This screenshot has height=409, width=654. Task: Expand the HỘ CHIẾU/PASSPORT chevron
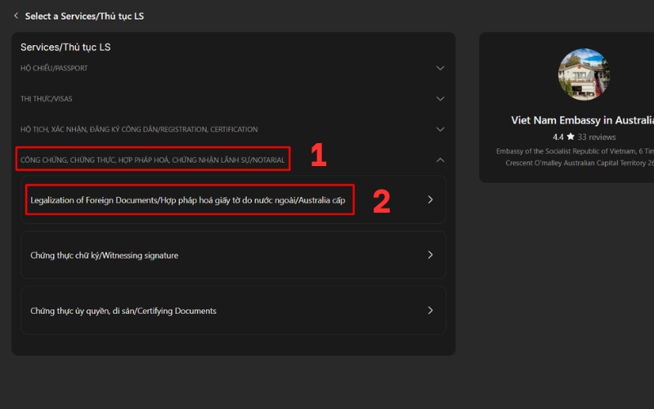(440, 68)
